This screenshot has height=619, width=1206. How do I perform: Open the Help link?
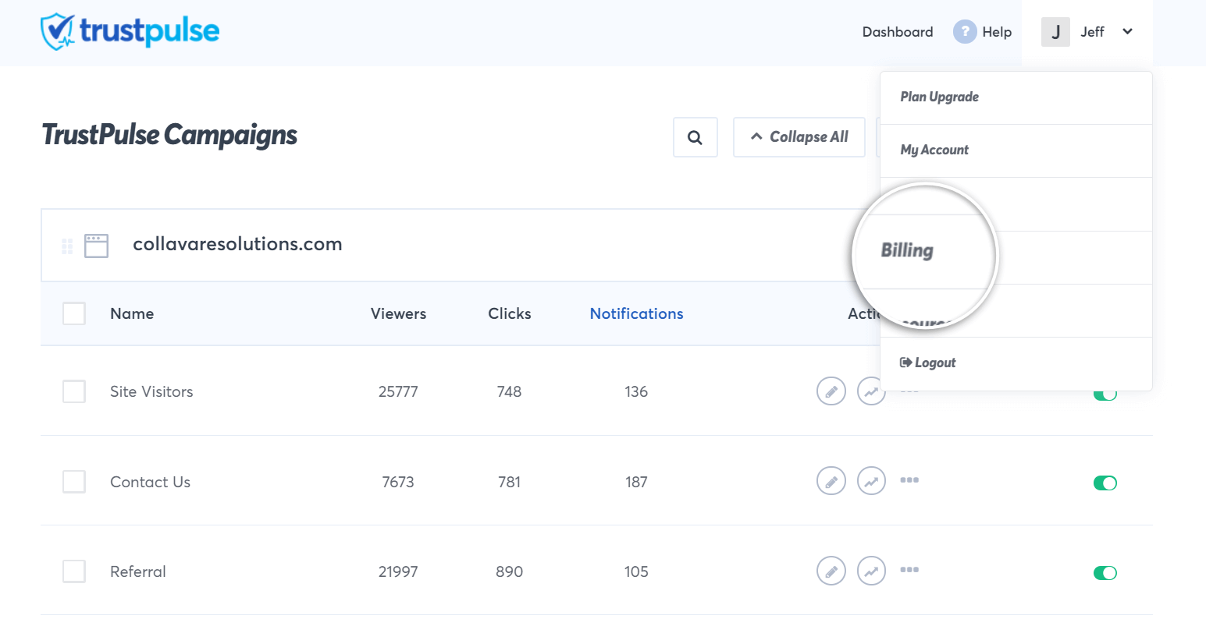(997, 32)
